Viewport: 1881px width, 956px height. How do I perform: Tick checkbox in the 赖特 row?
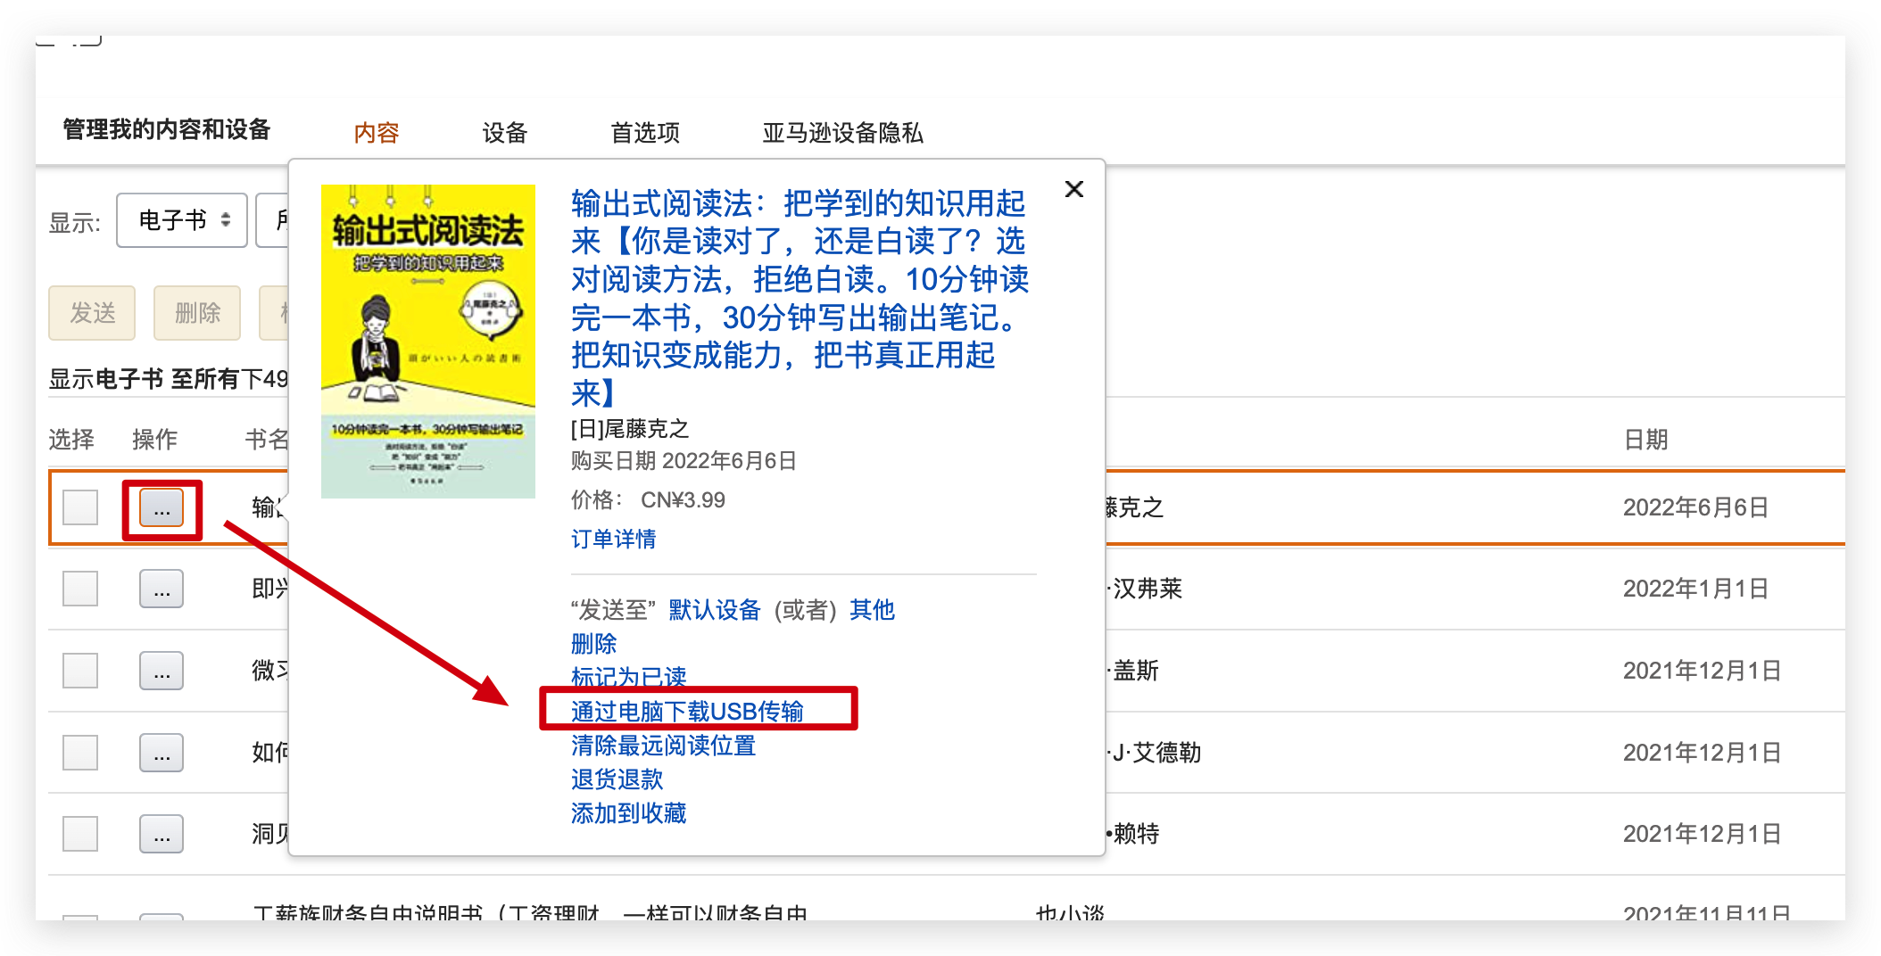click(x=80, y=834)
